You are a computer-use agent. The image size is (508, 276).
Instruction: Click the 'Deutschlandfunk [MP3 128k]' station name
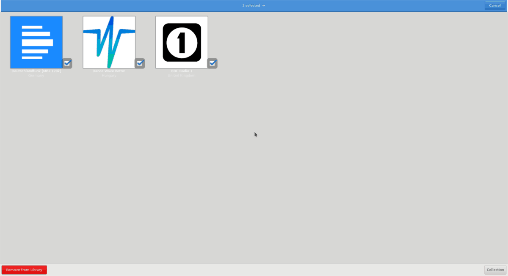36,71
